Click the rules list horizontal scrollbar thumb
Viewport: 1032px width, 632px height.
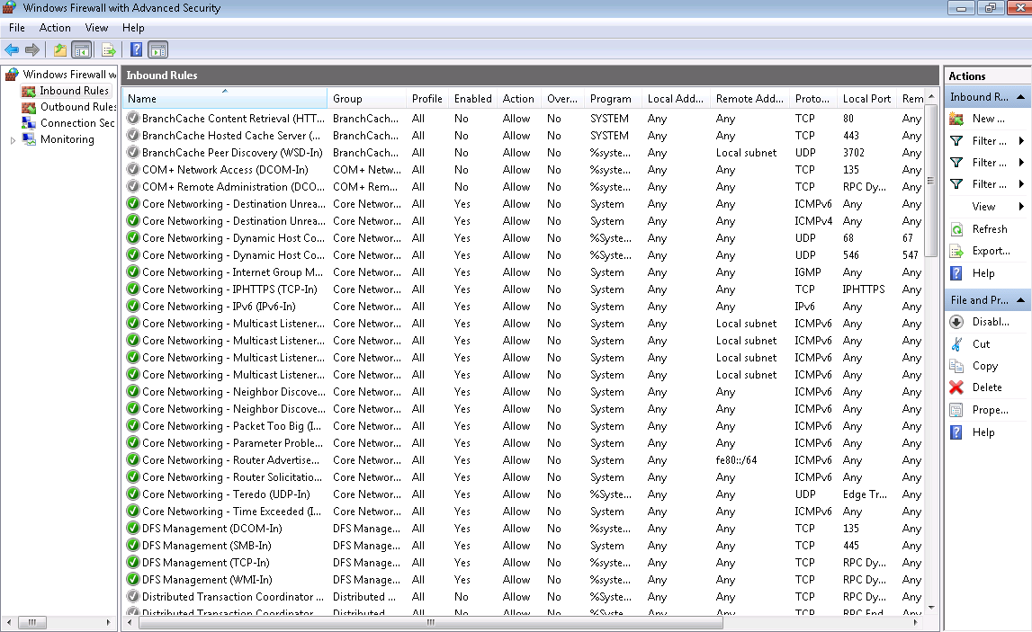(430, 622)
